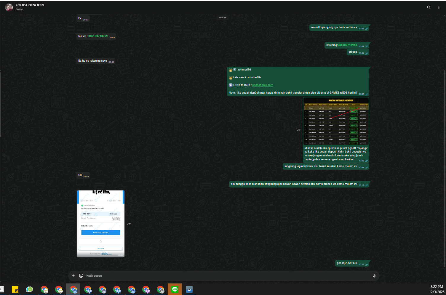Viewport: 446px width, 295px height.
Task: Open the blue app right of LINE
Action: coord(189,289)
